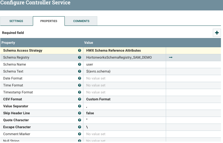Screen dimensions: 223x143
Task: Select the Properties tab
Action: pyautogui.click(x=49, y=21)
